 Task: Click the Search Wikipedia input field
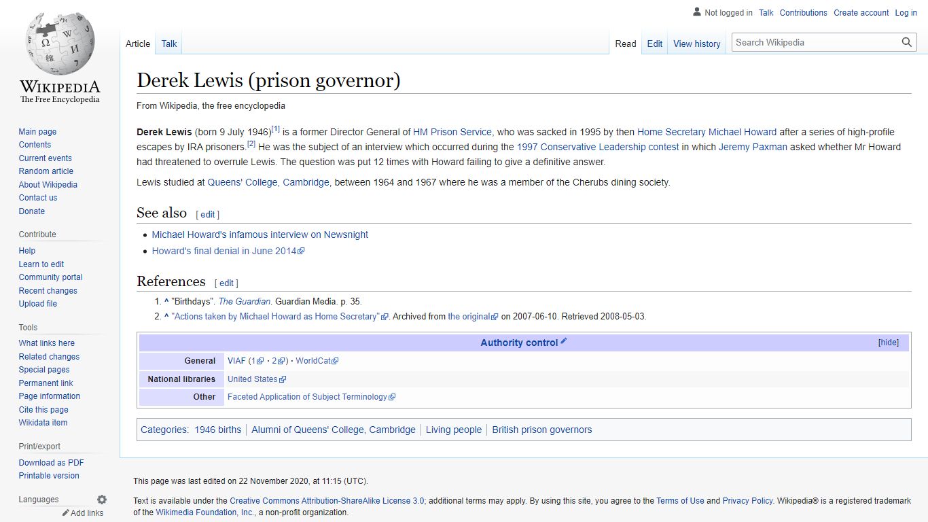[816, 42]
